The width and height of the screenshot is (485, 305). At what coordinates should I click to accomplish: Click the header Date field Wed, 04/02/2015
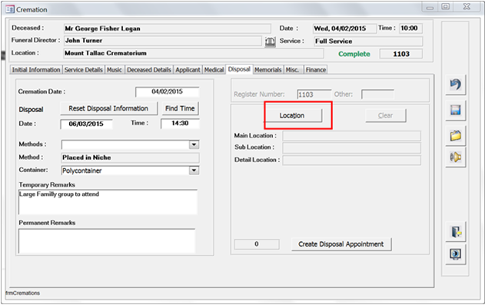[344, 28]
